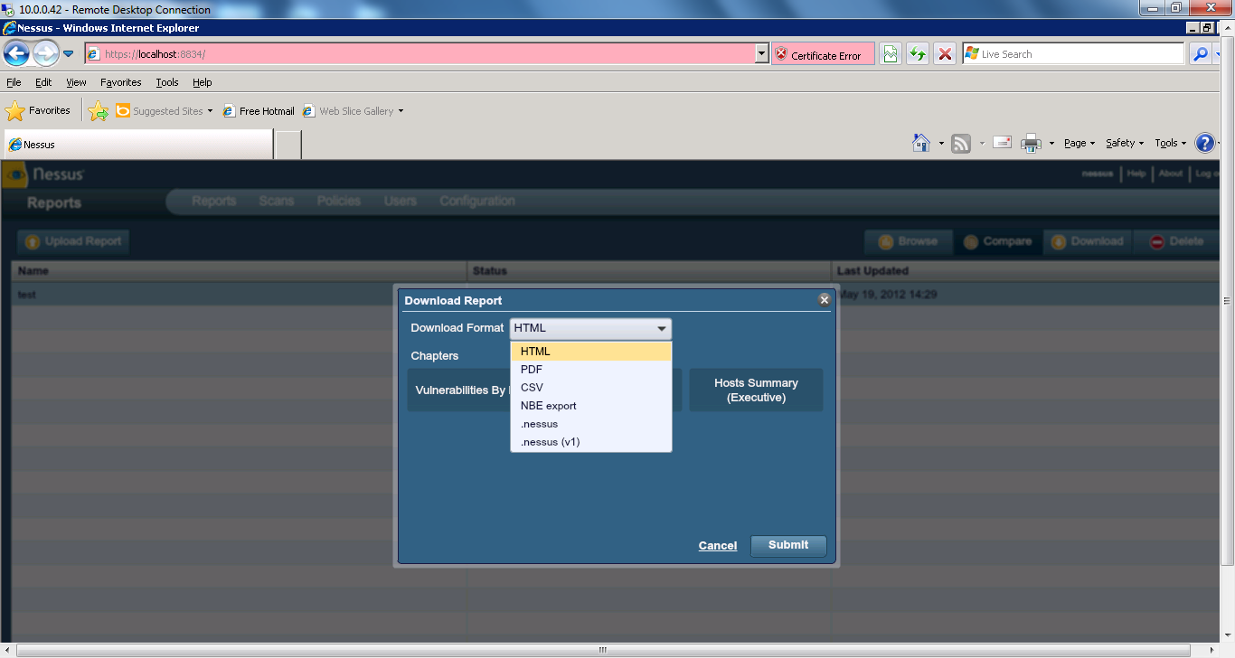Click the Home icon in command bar
Image resolution: width=1235 pixels, height=658 pixels.
click(x=921, y=143)
